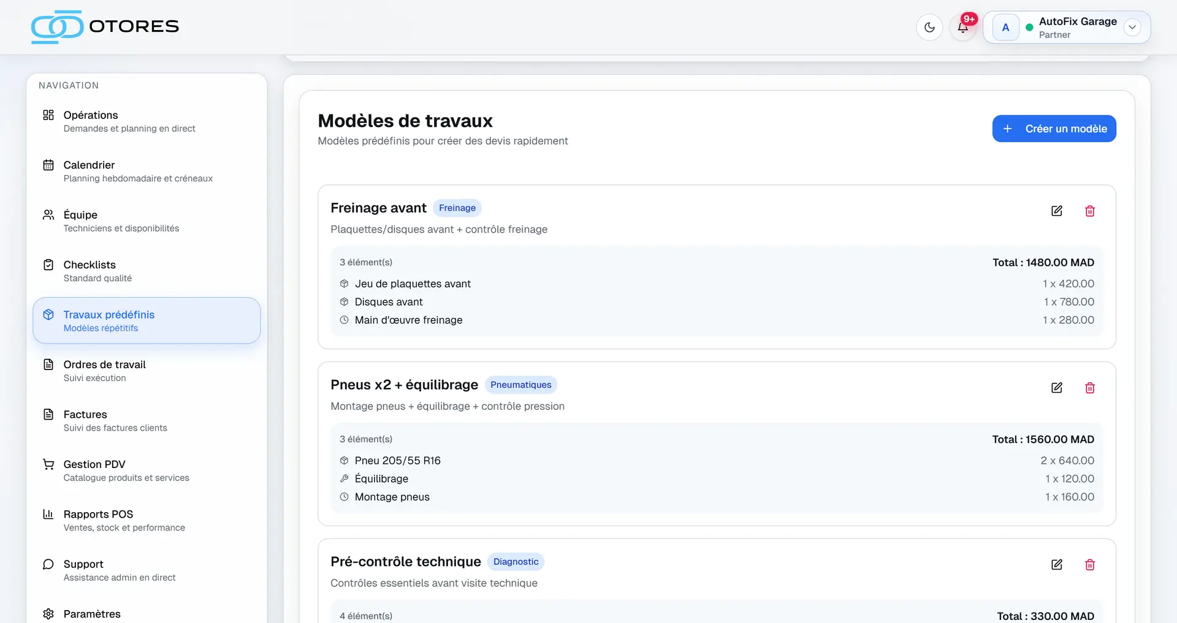Click the Rapports POS chart icon
The height and width of the screenshot is (623, 1177).
[x=48, y=514]
